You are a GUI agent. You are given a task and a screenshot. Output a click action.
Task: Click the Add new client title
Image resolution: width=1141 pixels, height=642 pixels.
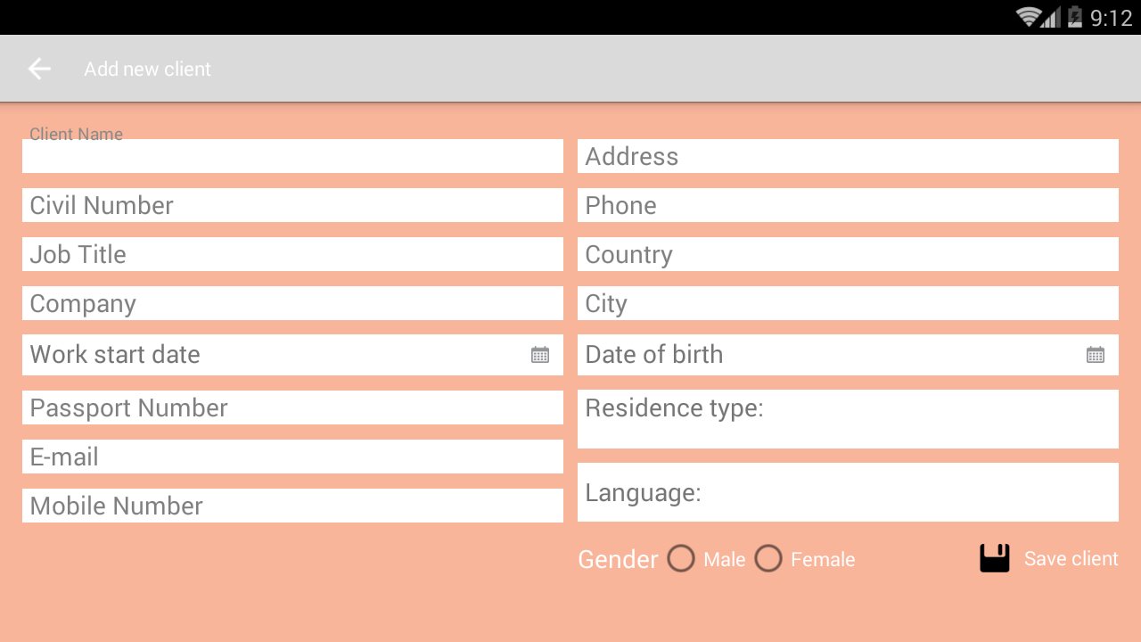click(147, 69)
